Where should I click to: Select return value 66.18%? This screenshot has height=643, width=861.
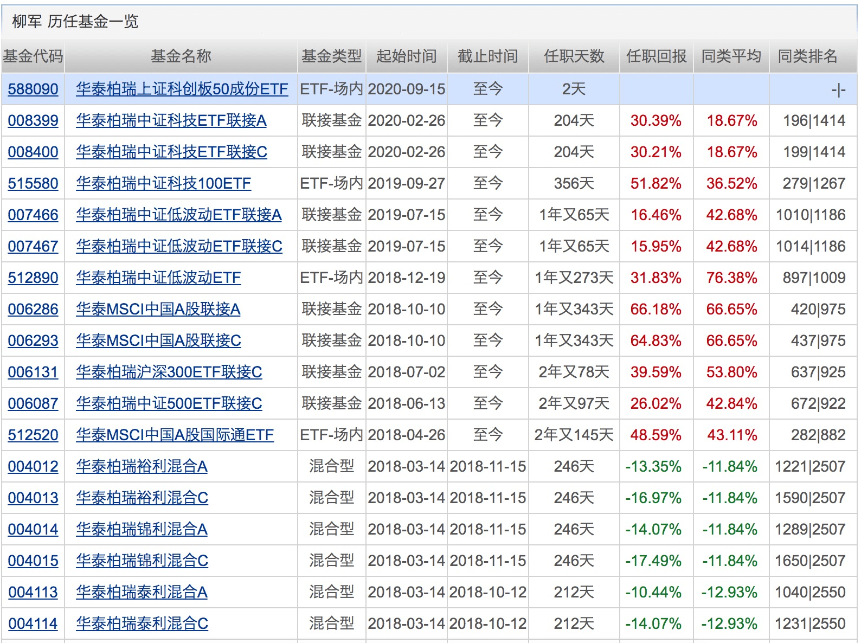656,309
